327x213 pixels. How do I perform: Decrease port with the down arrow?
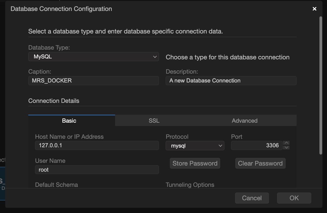point(286,148)
